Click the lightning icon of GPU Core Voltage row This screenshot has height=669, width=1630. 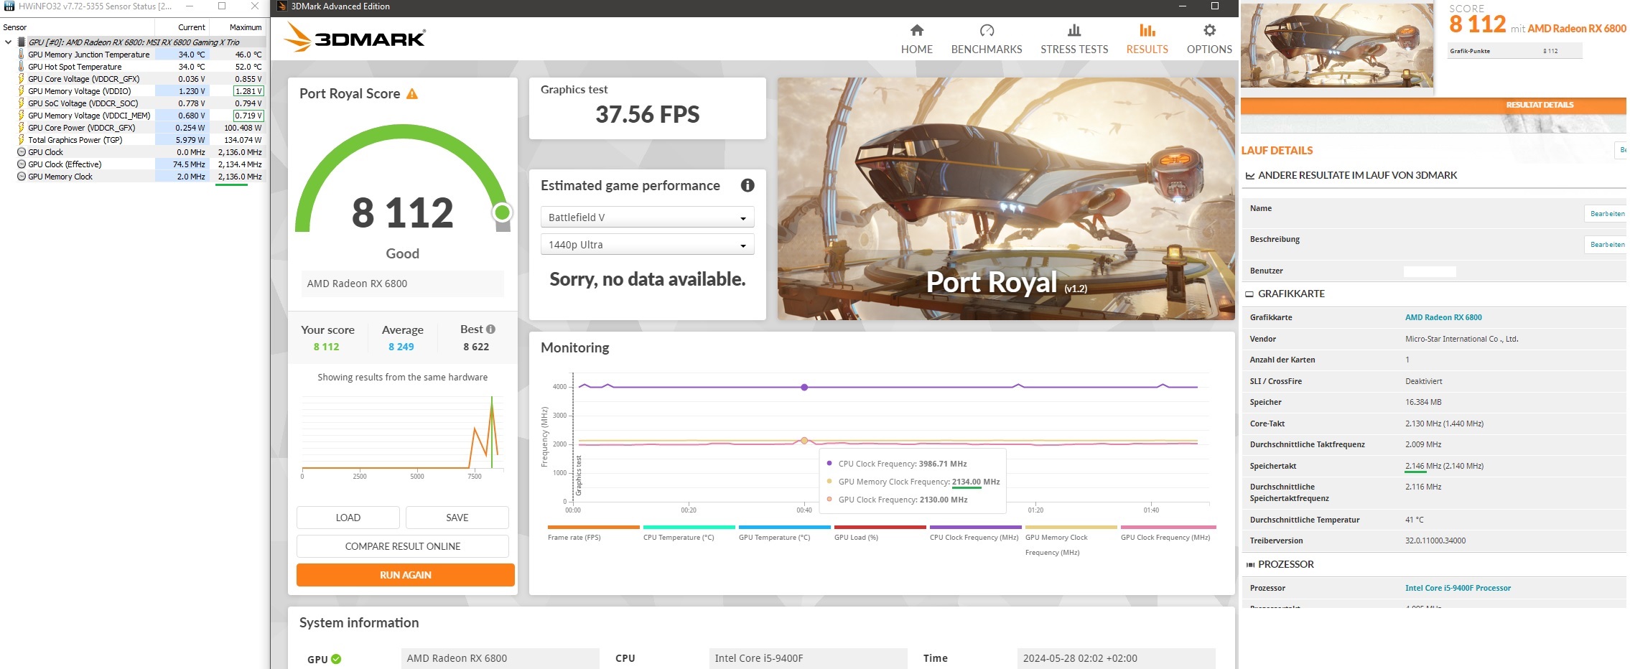coord(22,79)
